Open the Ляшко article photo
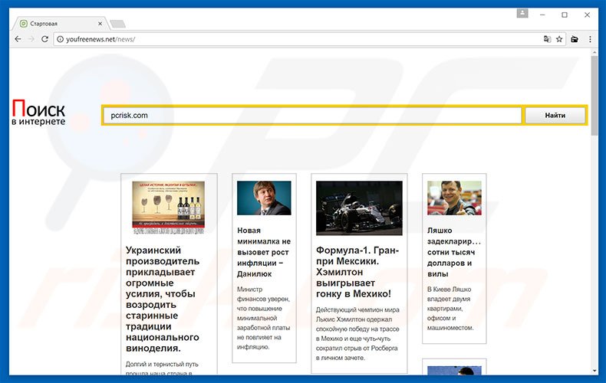Screen dimensions: 606x383 (454, 198)
